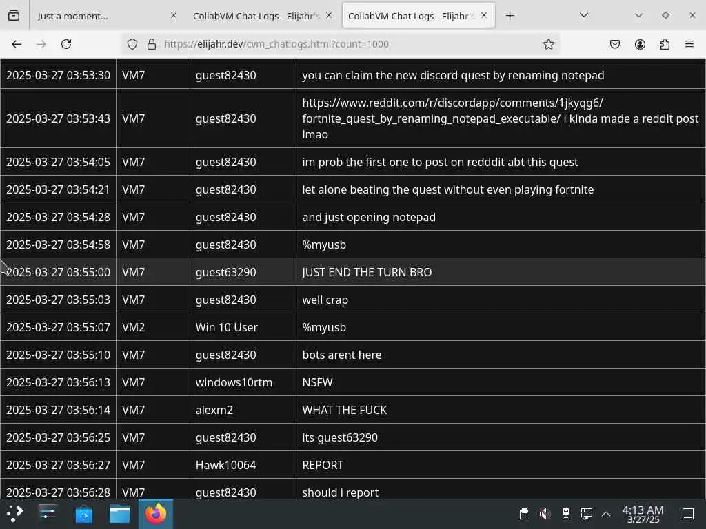Select the active CollabVM Chat Logs tab
This screenshot has width=706, height=529.
click(418, 16)
